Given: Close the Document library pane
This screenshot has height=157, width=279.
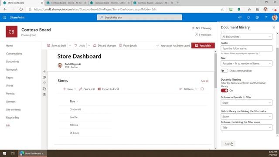Looking at the screenshot, I should [274, 27].
